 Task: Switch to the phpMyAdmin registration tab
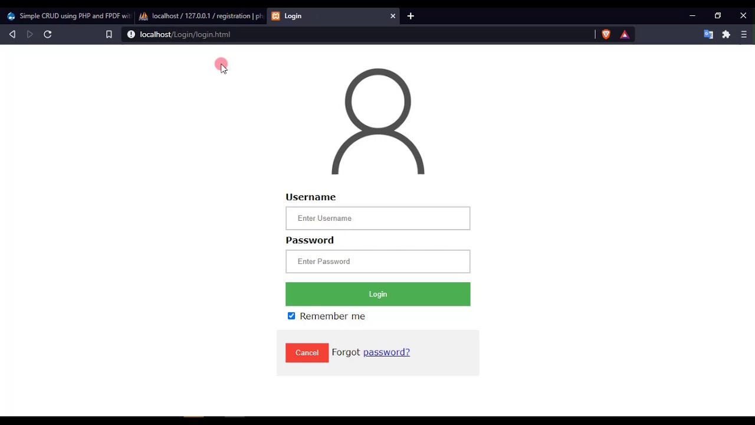pos(201,16)
